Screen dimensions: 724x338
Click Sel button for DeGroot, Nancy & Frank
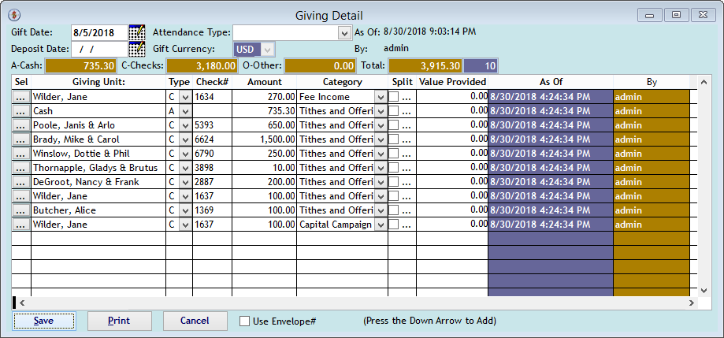click(20, 182)
